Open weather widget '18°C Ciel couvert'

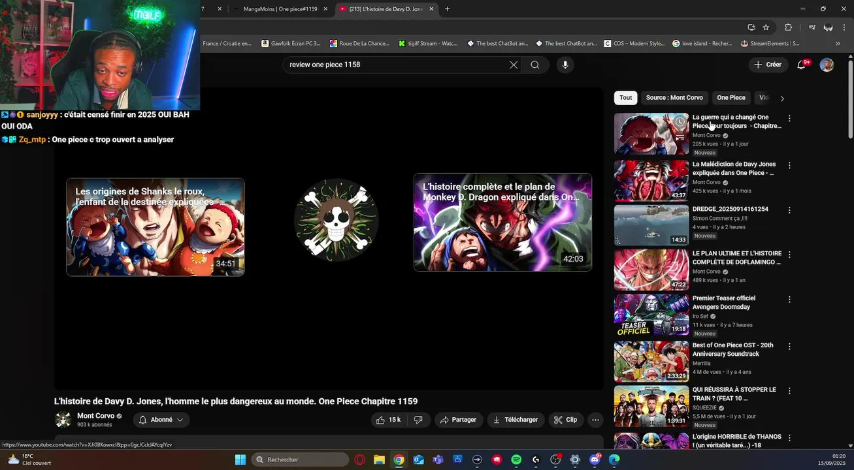tap(29, 460)
